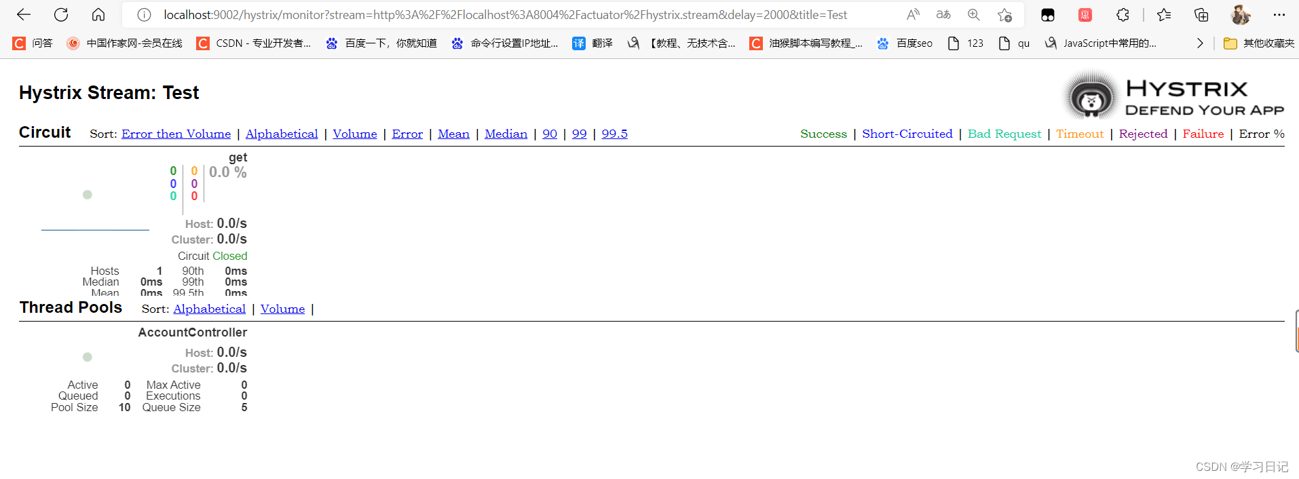The image size is (1299, 479).
Task: Click the Rejected legend label
Action: tap(1144, 134)
